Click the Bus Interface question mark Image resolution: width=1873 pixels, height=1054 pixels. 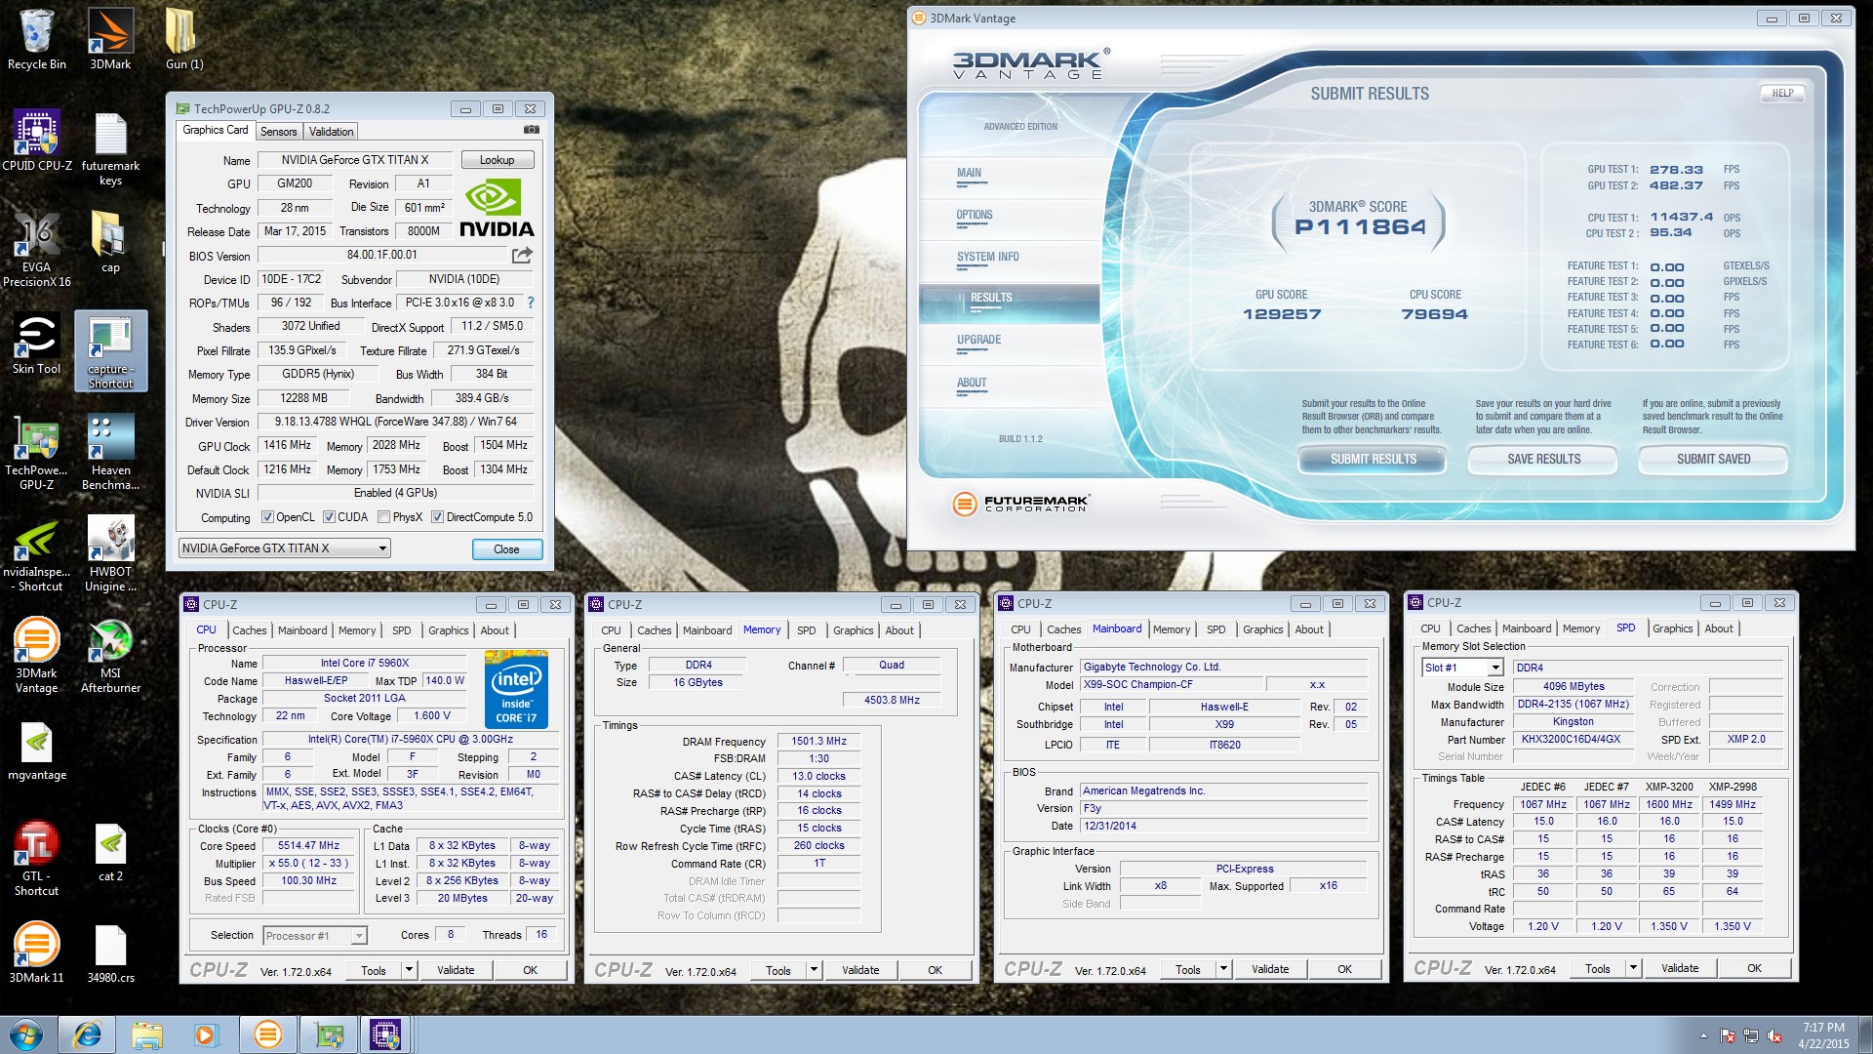pos(531,303)
